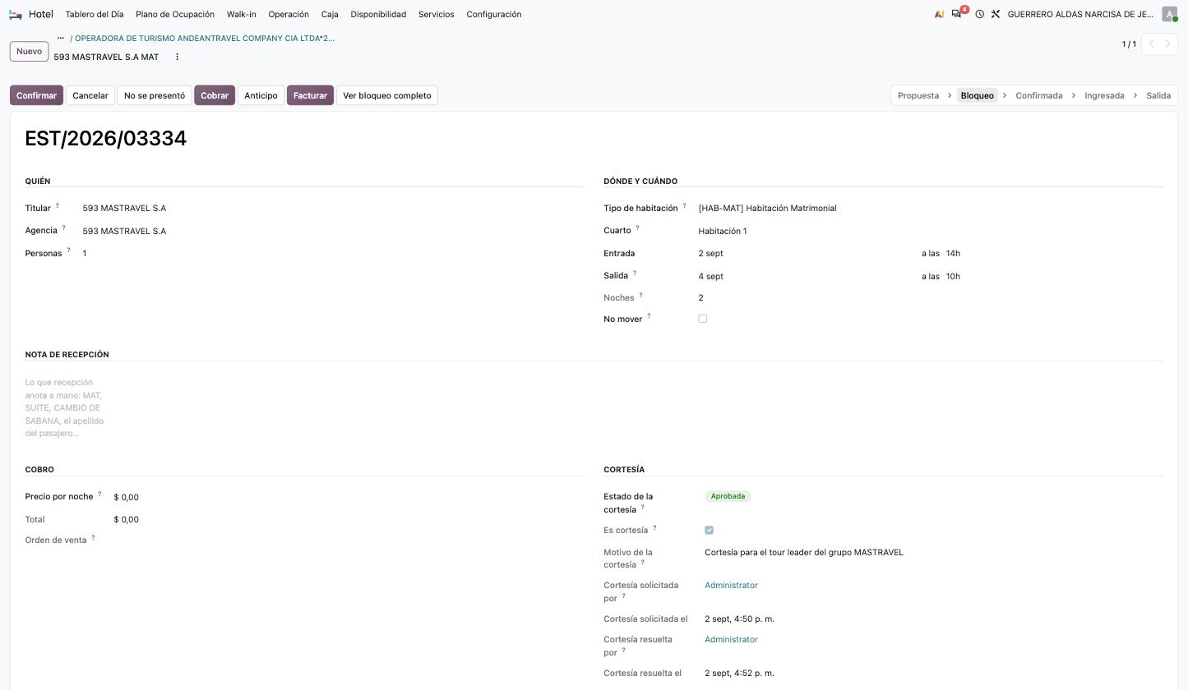
Task: Open the AI assistant icon
Action: click(x=939, y=14)
